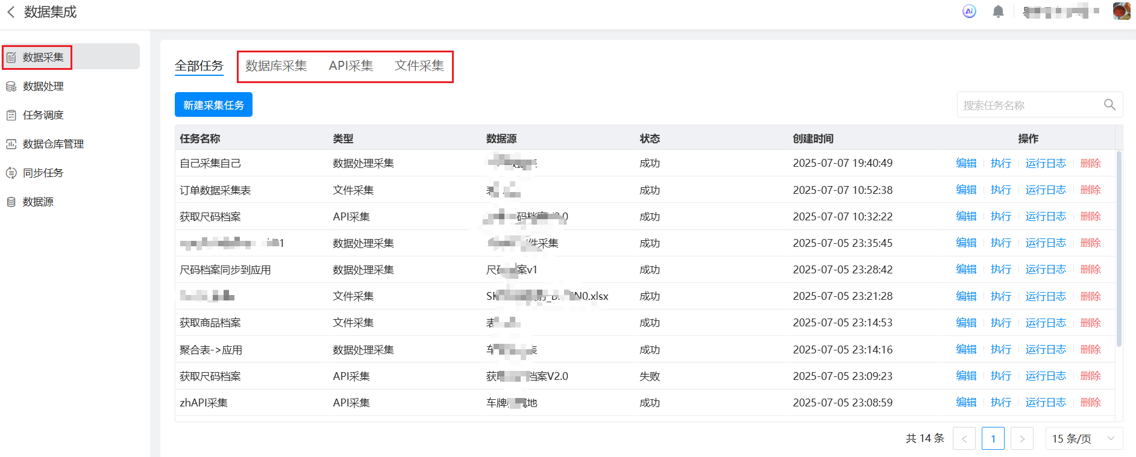Viewport: 1136px width, 457px height.
Task: Click the 新建采集任务 button
Action: click(213, 105)
